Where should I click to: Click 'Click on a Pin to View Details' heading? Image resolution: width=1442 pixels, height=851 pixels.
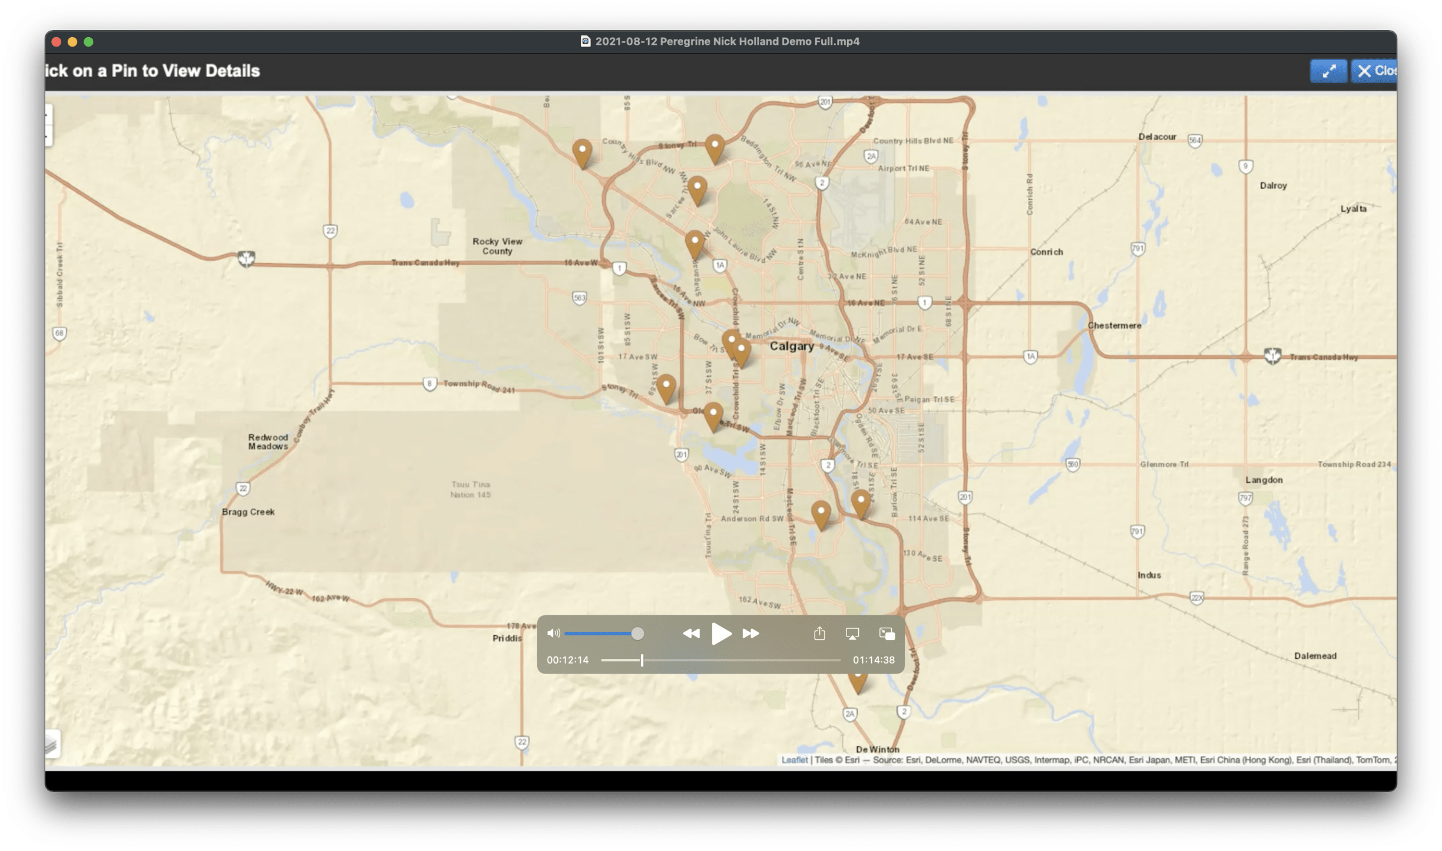(x=153, y=71)
